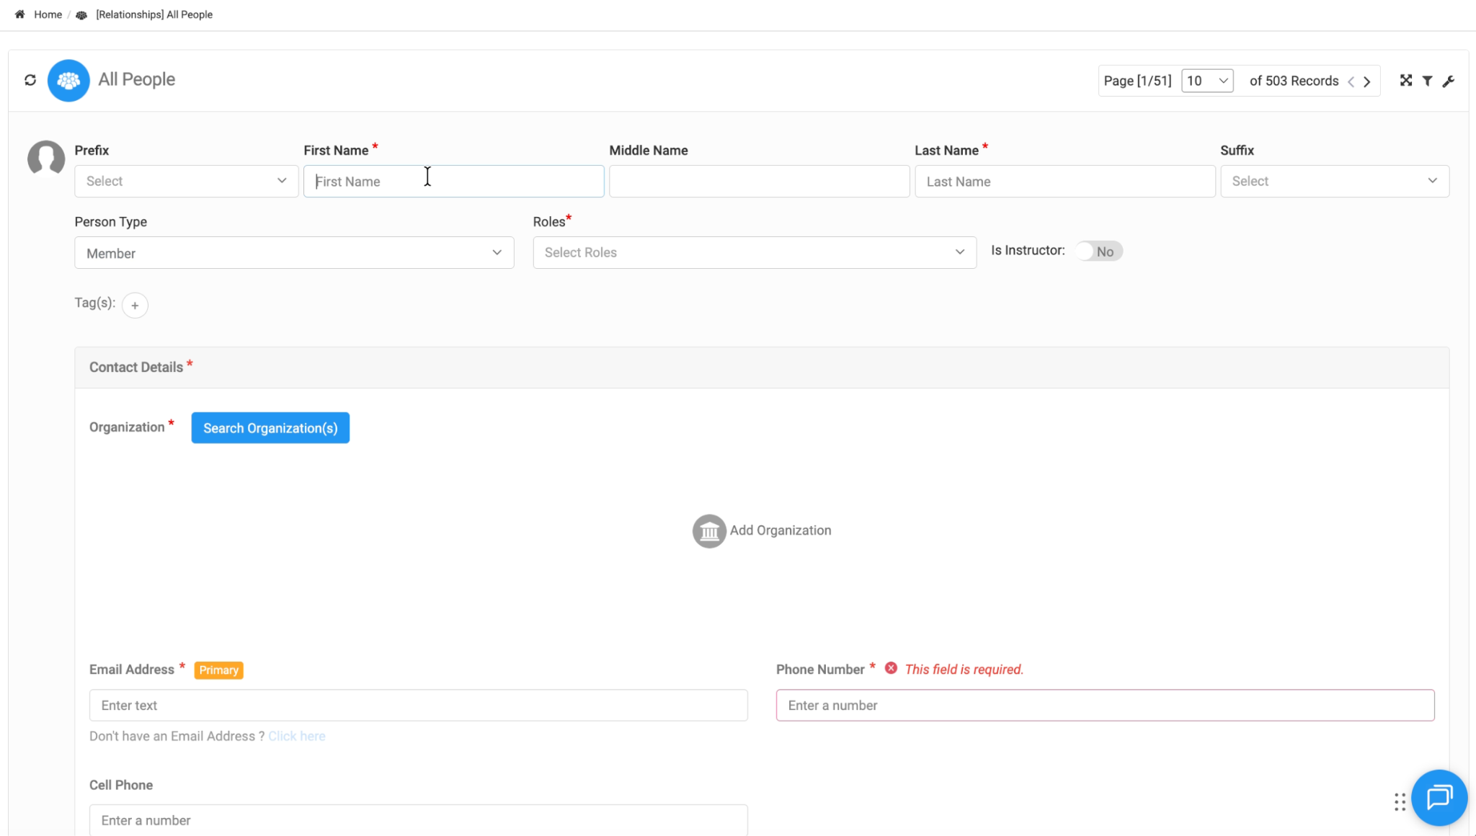
Task: Click the 'Click here' no-email link
Action: click(296, 736)
